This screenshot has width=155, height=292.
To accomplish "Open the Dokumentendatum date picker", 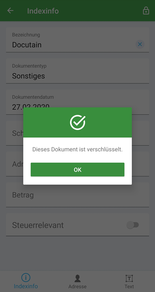I will [77, 102].
